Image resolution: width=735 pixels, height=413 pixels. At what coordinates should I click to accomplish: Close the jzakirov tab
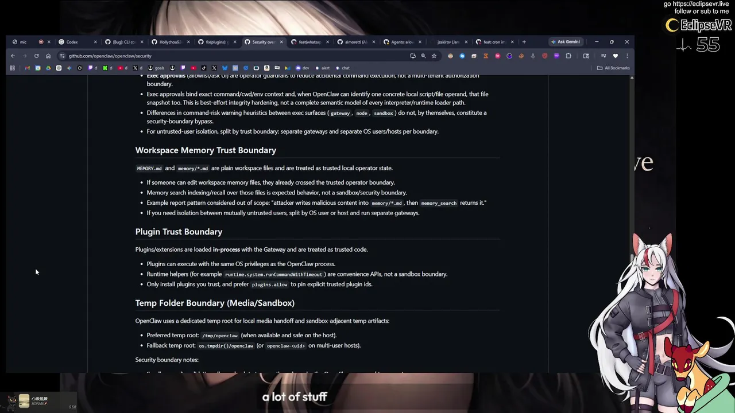(466, 41)
